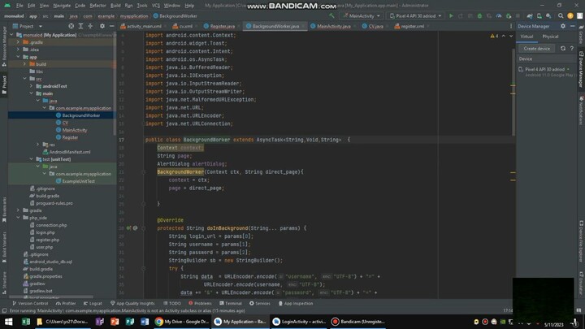The image size is (585, 329).
Task: Open the Problems tool window
Action: tap(200, 303)
